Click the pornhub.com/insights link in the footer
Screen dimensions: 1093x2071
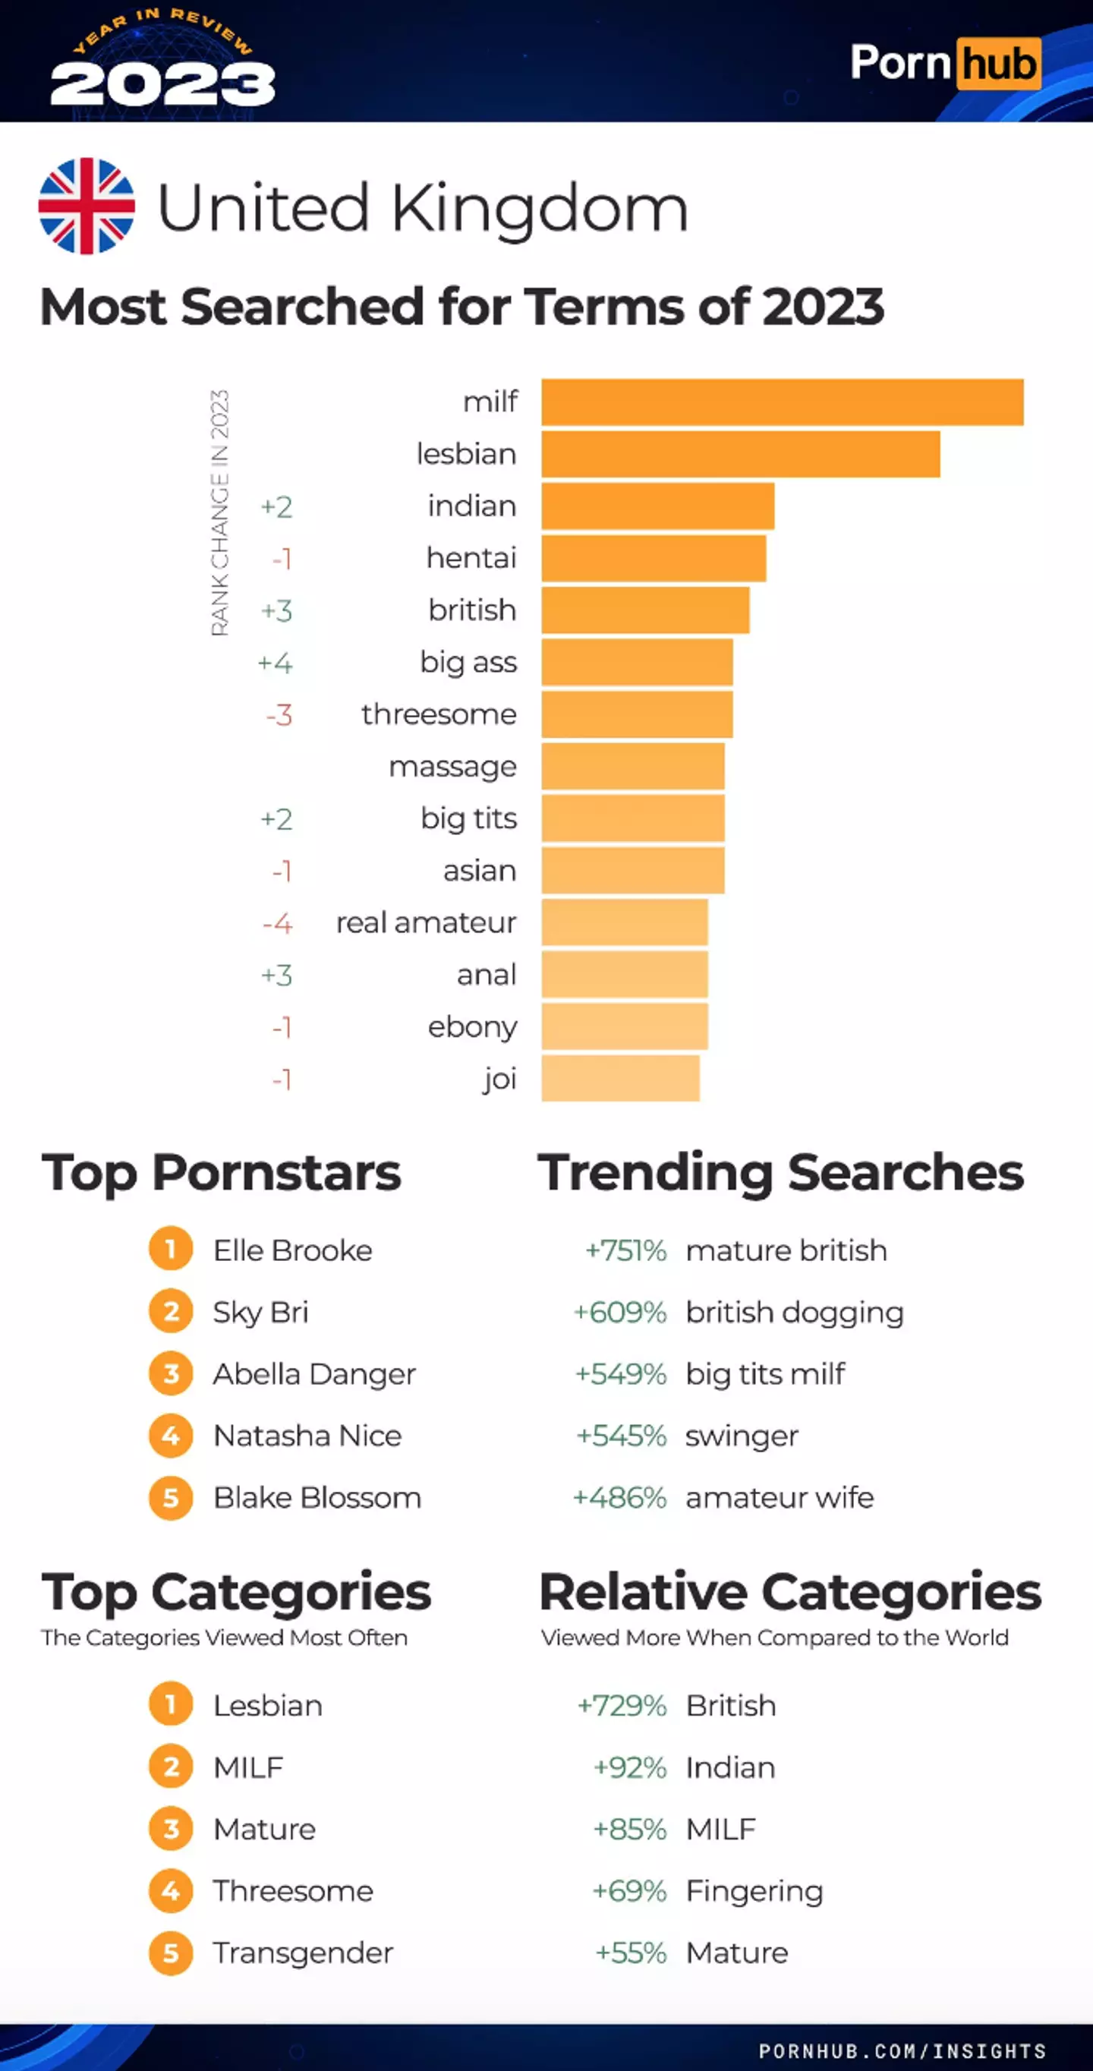click(902, 2051)
